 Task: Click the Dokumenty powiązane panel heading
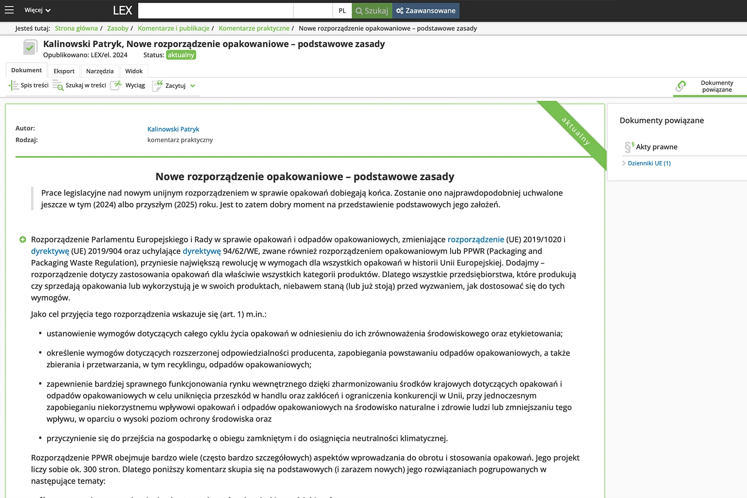click(662, 120)
